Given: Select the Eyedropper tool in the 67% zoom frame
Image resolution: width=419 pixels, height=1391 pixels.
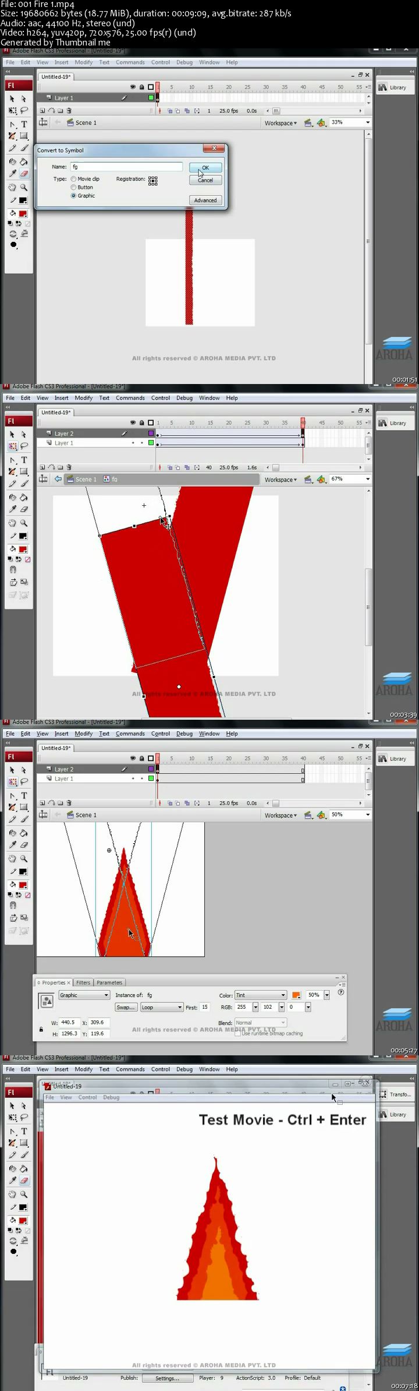Looking at the screenshot, I should coord(12,509).
